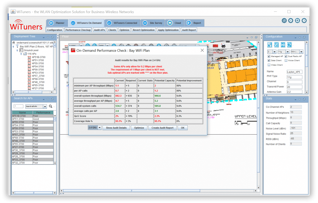Viewport: 318px width, 203px height.
Task: Maximize the Search for APs panel
Action: [x=48, y=99]
